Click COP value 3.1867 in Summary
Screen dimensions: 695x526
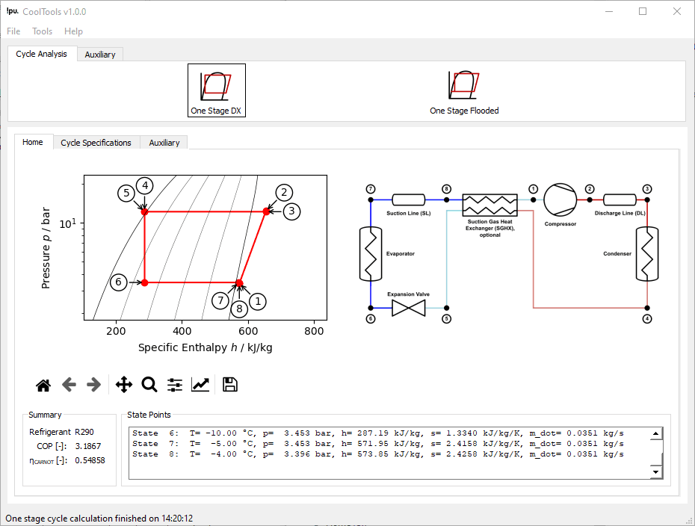point(87,446)
